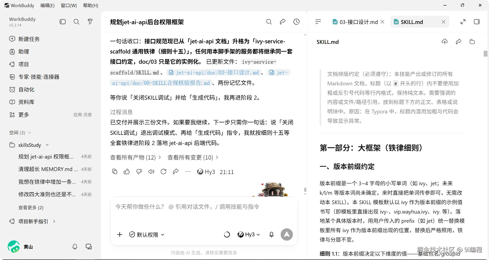Collapse the 空间 (3) section
The image size is (489, 260).
tap(20, 133)
